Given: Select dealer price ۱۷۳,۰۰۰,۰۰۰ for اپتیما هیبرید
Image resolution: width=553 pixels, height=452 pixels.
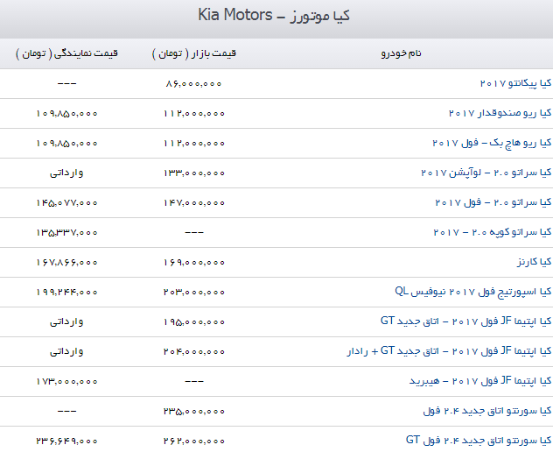Looking at the screenshot, I should pyautogui.click(x=66, y=381).
